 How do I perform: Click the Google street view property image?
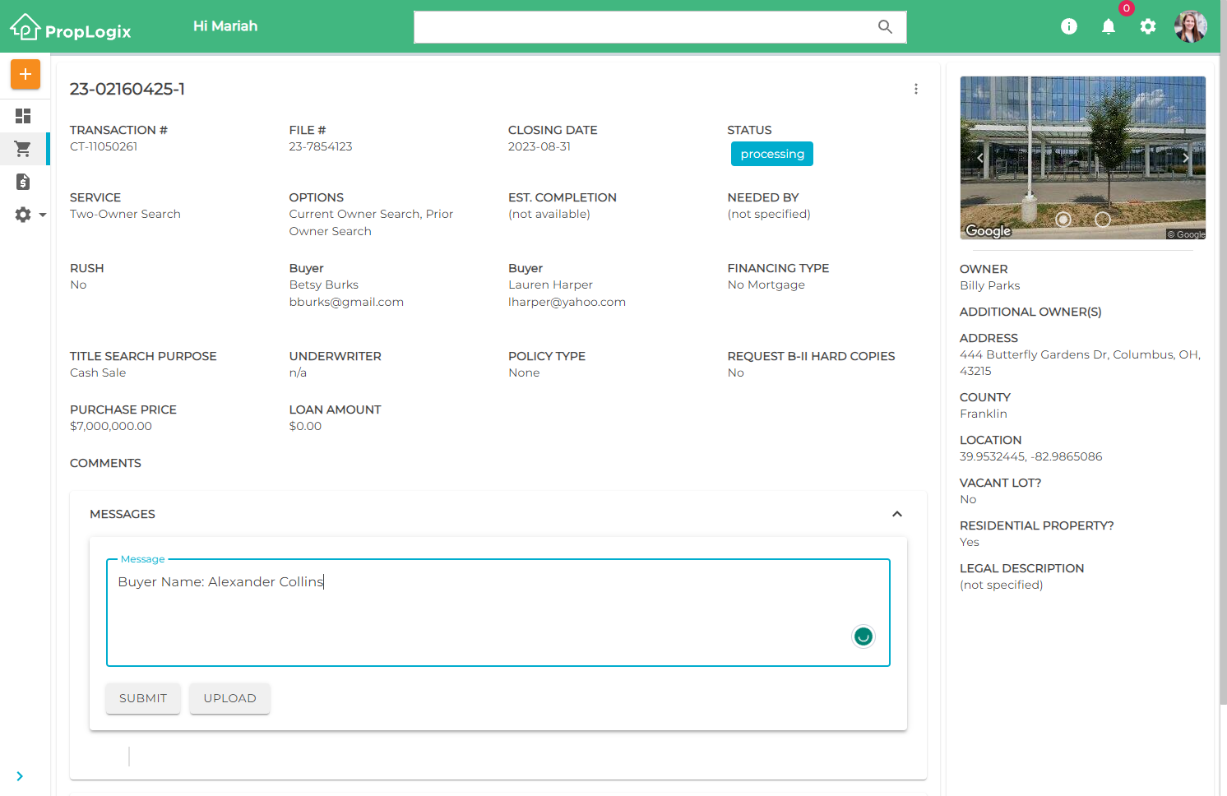coord(1083,158)
